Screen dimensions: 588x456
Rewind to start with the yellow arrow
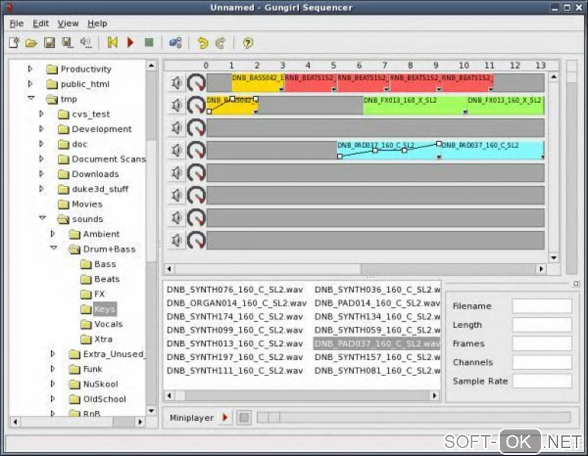pos(112,43)
